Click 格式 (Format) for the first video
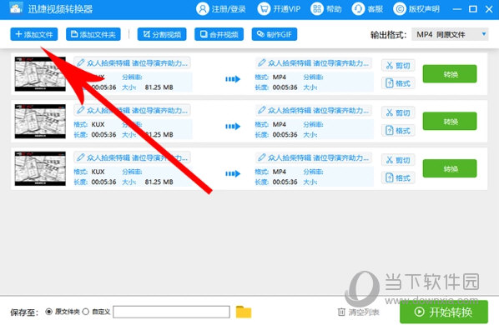Viewport: 499px width, 325px height. click(398, 83)
